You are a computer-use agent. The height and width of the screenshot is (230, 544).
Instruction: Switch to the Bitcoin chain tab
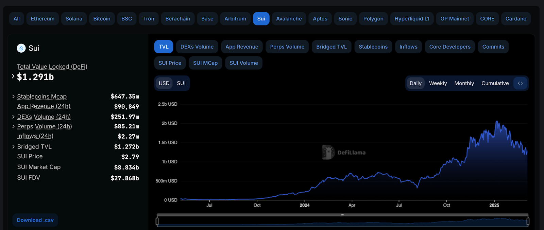point(102,19)
